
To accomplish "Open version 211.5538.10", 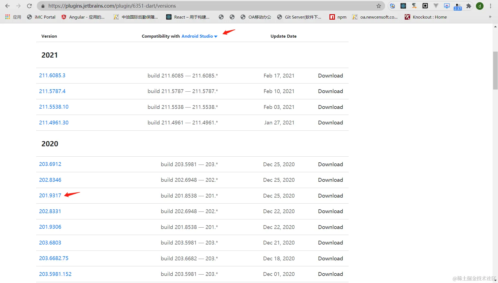I will 54,107.
